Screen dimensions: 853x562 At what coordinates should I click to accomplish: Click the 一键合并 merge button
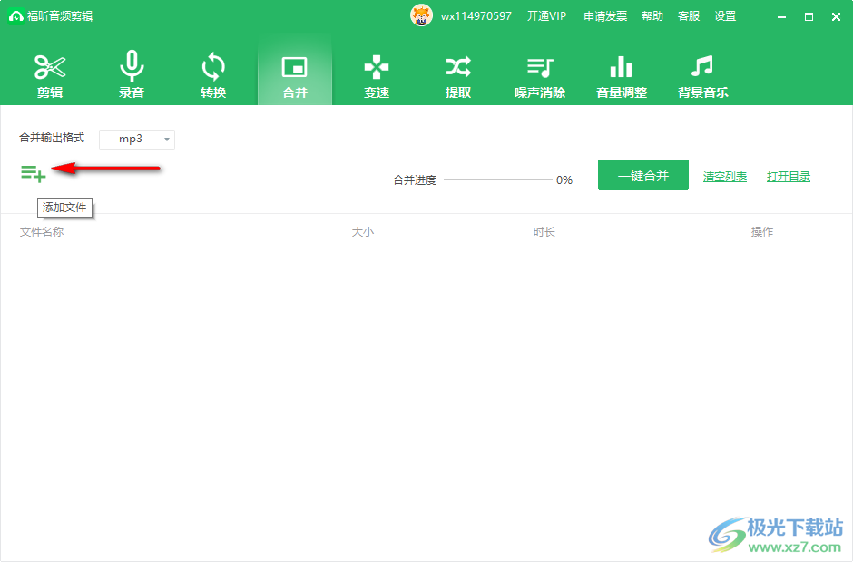[x=643, y=176]
